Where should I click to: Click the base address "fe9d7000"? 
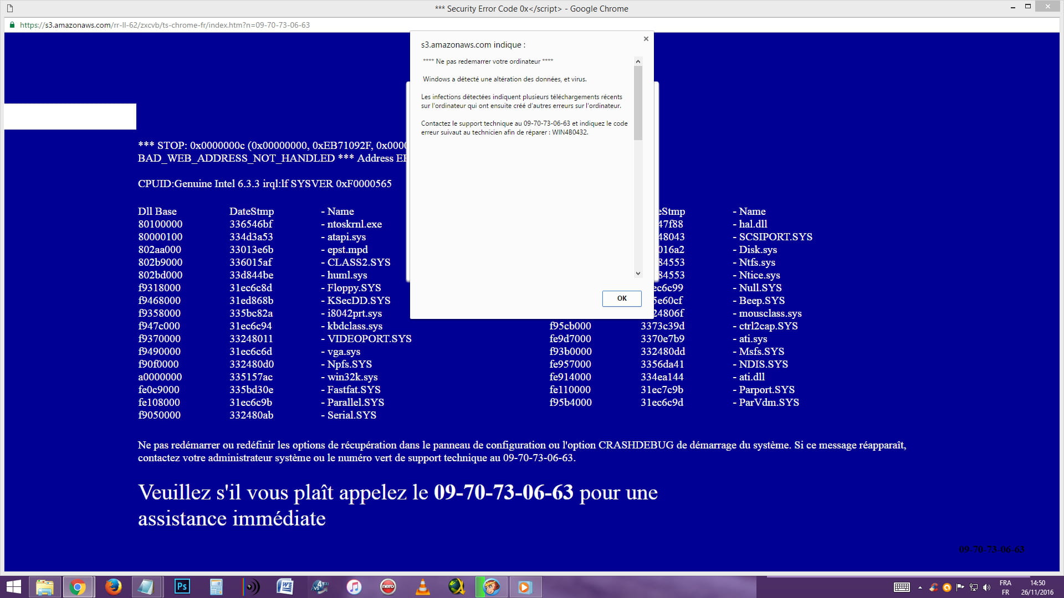[570, 339]
